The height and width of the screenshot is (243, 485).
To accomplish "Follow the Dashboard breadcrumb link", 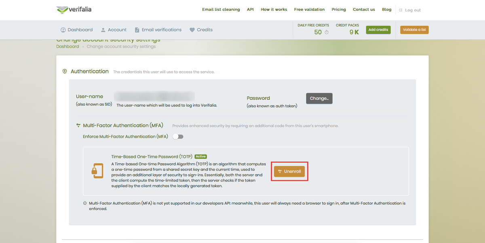I will click(67, 46).
